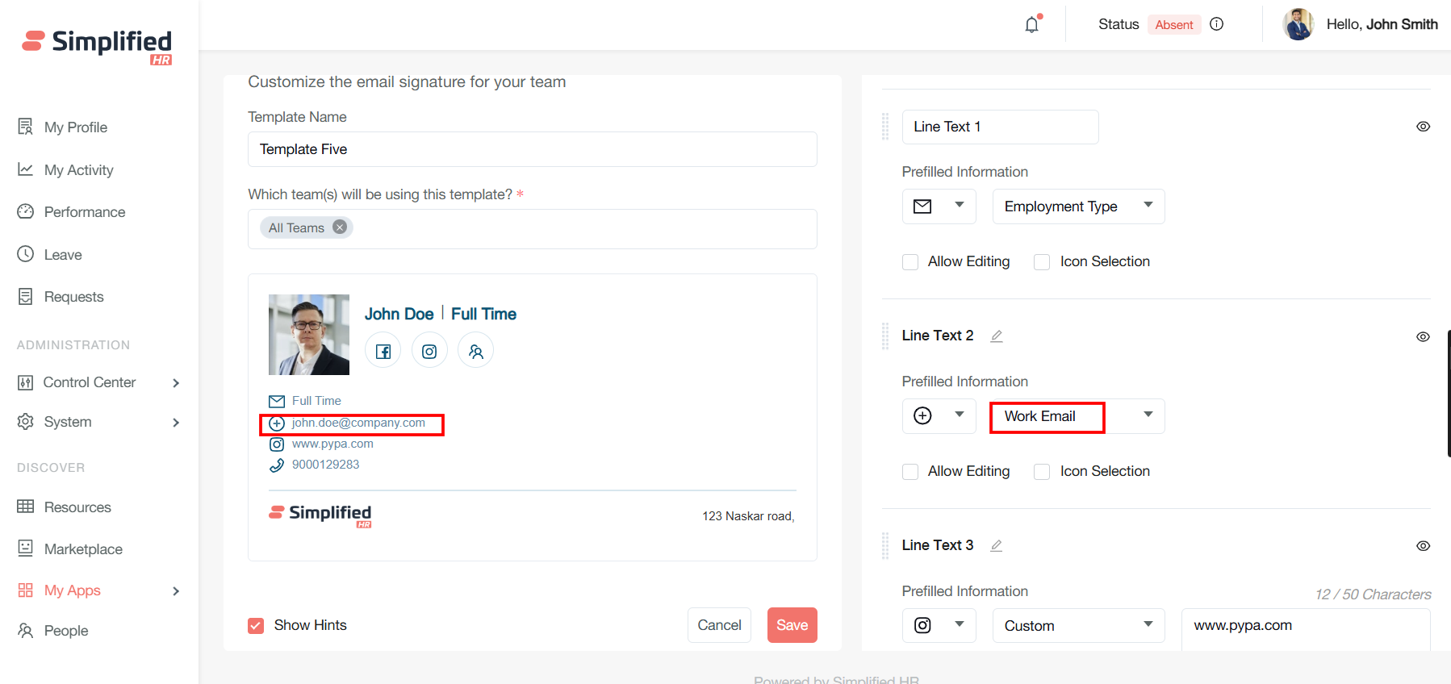
Task: Click the Template Name input field
Action: pos(532,149)
